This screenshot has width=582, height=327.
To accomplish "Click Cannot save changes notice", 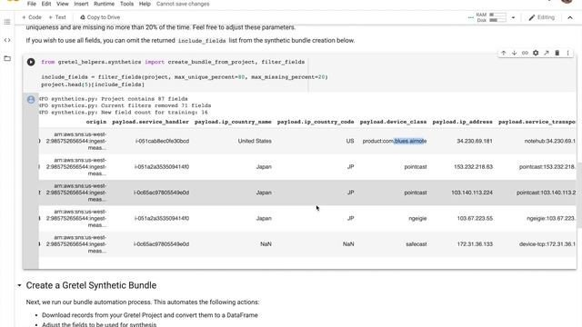I will coord(183,4).
